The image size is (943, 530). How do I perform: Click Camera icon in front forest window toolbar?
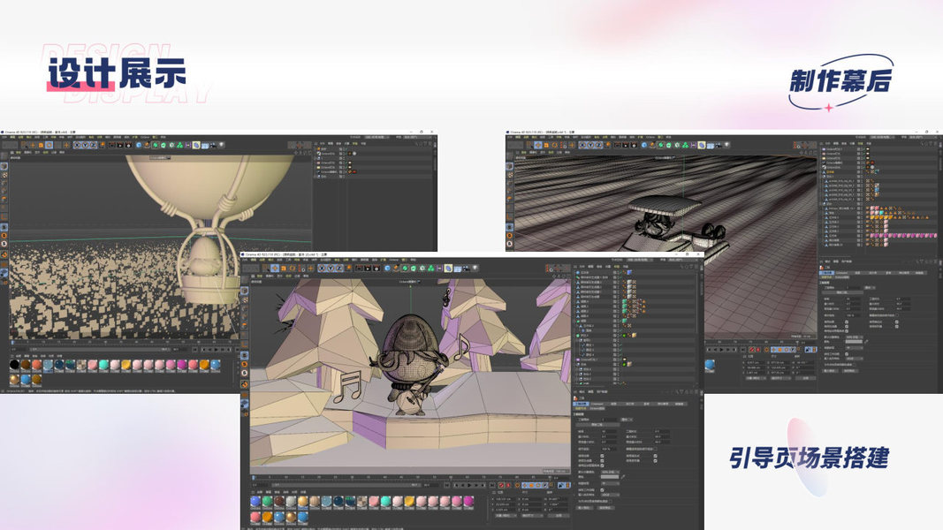(x=465, y=268)
